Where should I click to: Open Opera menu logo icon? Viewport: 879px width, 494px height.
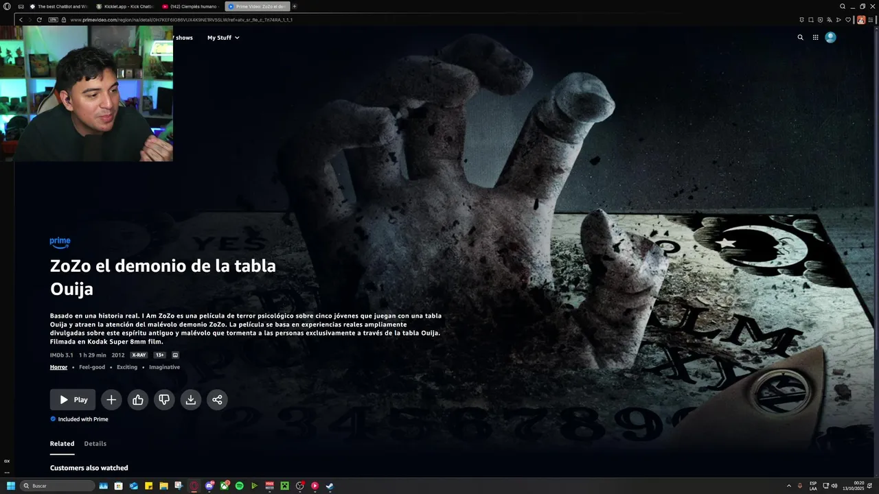pos(7,6)
